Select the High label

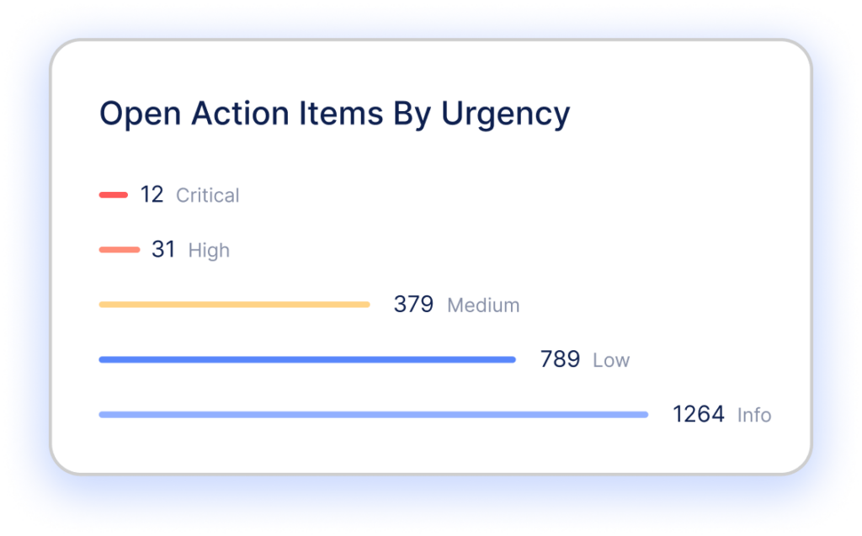click(209, 251)
